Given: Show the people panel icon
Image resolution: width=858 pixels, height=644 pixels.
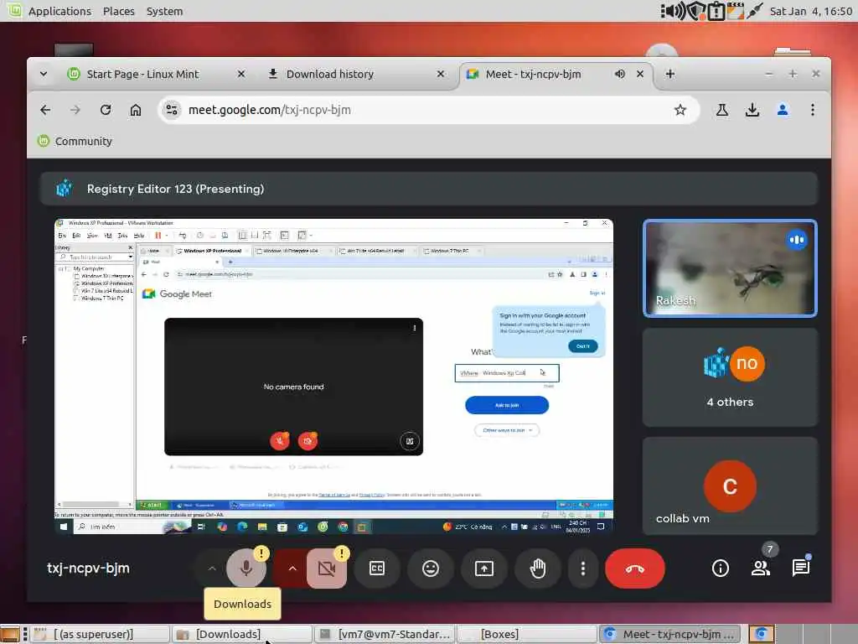Looking at the screenshot, I should 761,569.
